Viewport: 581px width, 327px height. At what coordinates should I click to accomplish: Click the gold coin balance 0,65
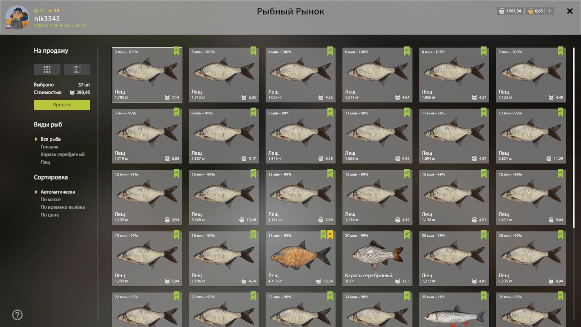pyautogui.click(x=535, y=11)
